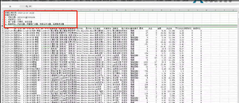
Task: Click the 时间范围 20201001至20201031 cell
Action: (x=20, y=17)
